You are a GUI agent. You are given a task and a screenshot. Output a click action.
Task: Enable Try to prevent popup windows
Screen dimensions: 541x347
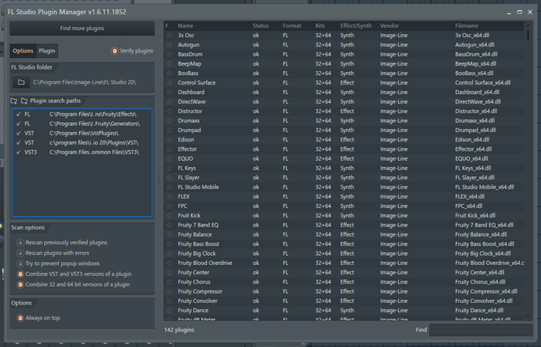[x=20, y=264]
